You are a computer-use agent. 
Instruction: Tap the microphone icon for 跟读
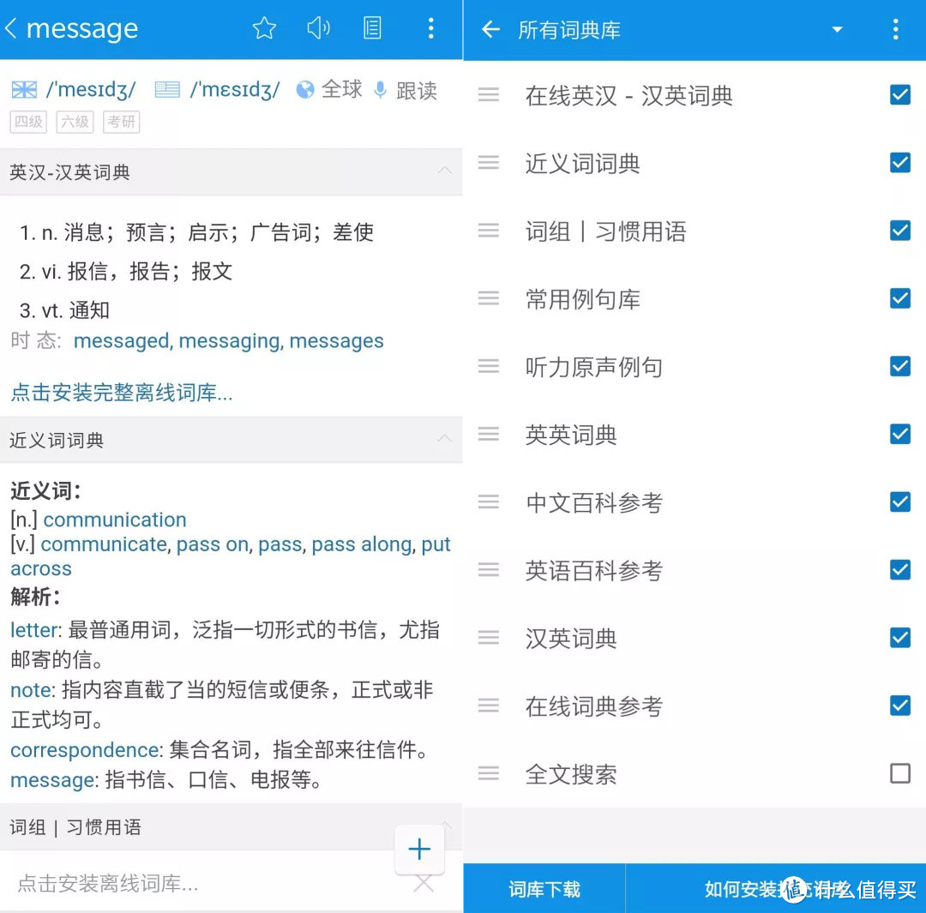[x=381, y=90]
